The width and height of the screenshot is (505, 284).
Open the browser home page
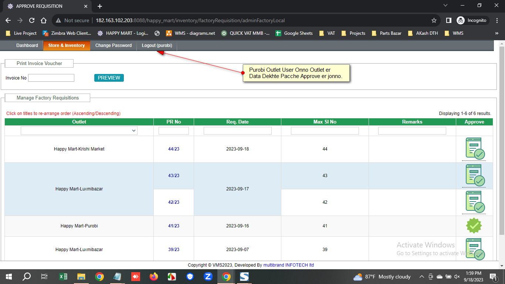(44, 20)
